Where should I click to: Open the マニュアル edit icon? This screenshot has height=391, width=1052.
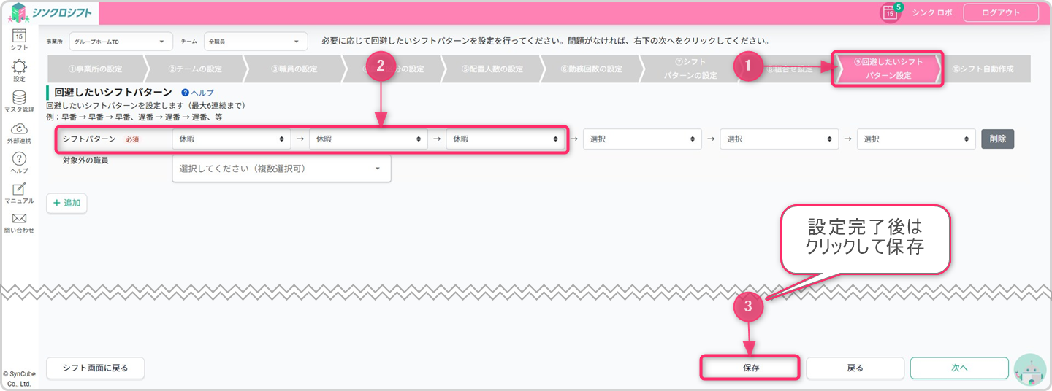[x=19, y=190]
